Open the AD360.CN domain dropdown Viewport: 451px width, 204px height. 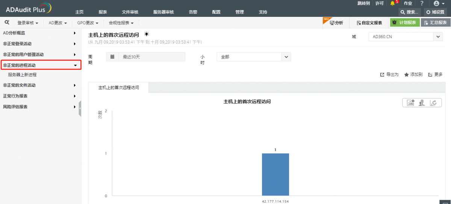click(438, 37)
